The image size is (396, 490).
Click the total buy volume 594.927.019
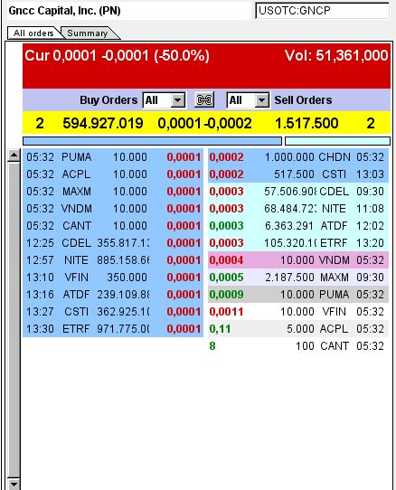click(x=103, y=123)
